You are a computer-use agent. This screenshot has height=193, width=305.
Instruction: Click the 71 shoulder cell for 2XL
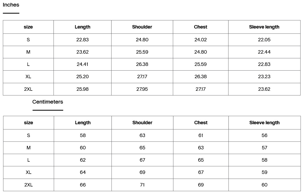[142, 185]
